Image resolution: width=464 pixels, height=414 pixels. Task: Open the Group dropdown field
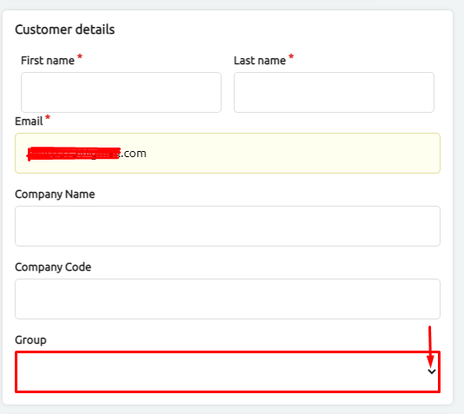pyautogui.click(x=228, y=371)
